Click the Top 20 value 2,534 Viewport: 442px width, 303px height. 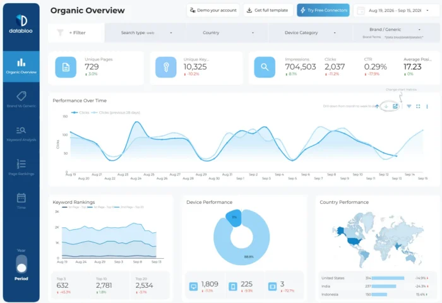click(x=144, y=285)
